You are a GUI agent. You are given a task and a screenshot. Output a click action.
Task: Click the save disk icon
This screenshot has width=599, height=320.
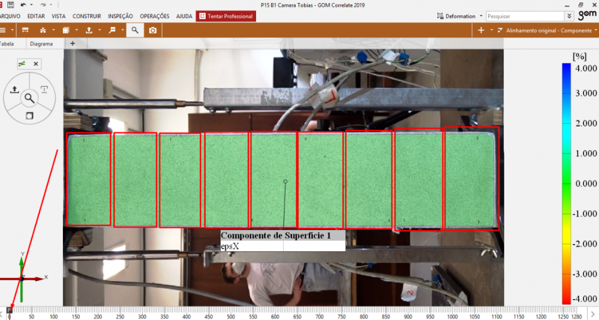(x=10, y=4)
